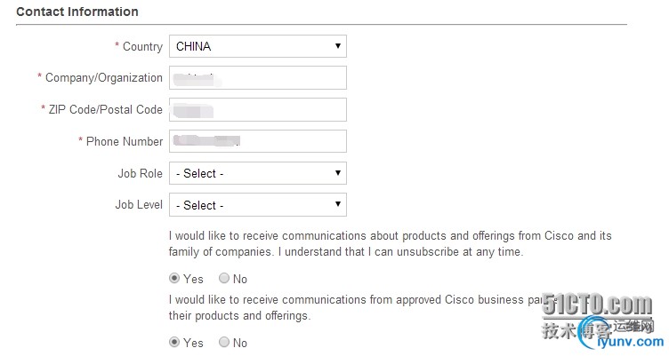Viewport: 669px width, 356px height.
Task: Click the Company/Organization text field
Action: (257, 78)
